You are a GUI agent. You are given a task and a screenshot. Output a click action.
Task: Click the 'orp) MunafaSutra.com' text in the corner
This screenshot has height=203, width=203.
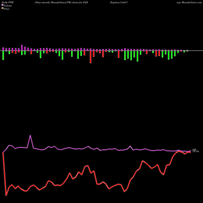click(x=189, y=2)
